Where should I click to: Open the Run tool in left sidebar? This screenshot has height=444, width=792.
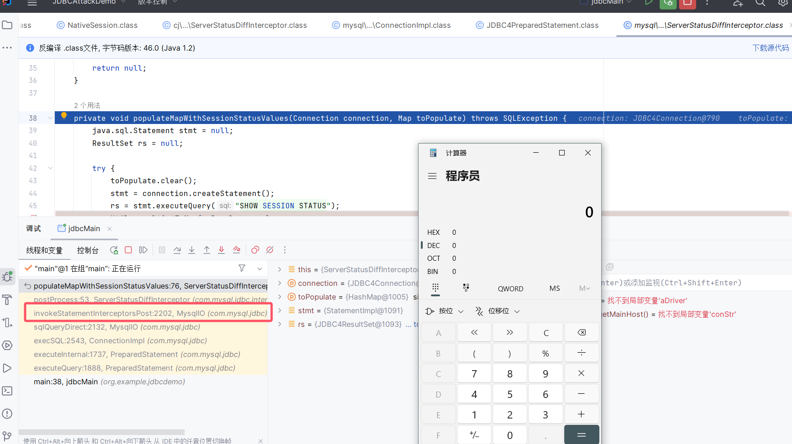[x=7, y=368]
